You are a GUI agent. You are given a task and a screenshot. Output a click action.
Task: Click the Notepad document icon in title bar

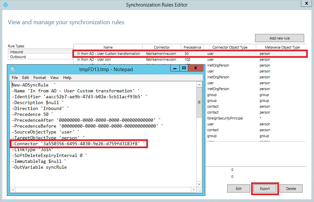click(x=12, y=69)
